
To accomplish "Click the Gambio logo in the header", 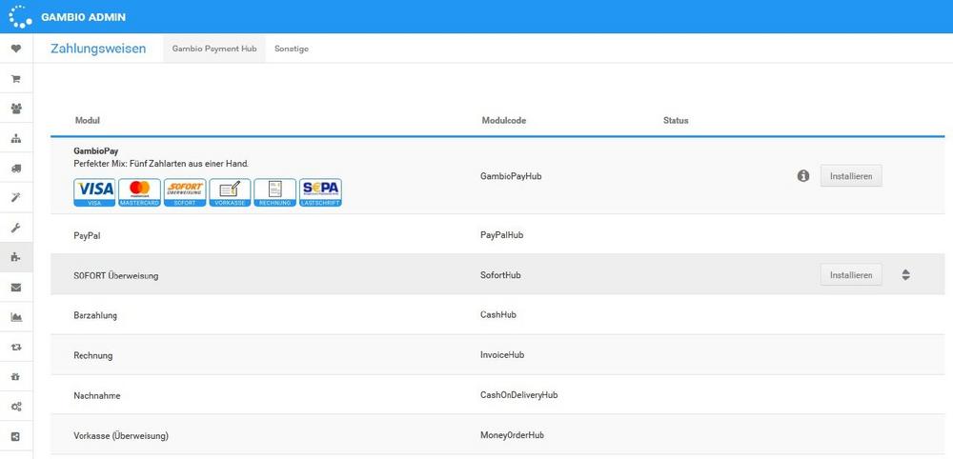I will pos(20,16).
